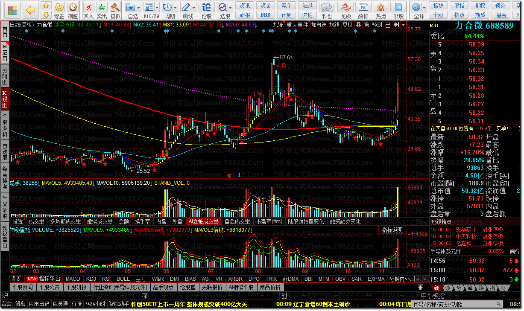Click the 买入 buy icon
The image size is (524, 311).
click(88, 7)
